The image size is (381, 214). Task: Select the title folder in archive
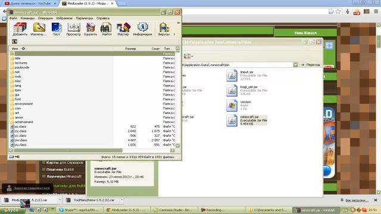[x=17, y=58]
